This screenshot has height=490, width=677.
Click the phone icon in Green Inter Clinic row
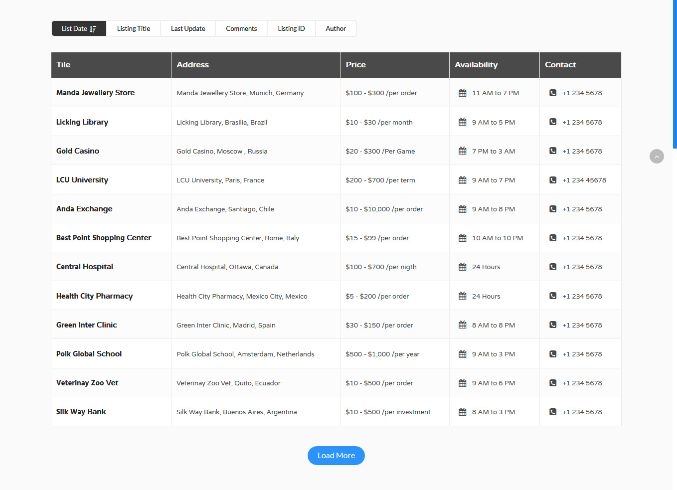click(x=552, y=325)
